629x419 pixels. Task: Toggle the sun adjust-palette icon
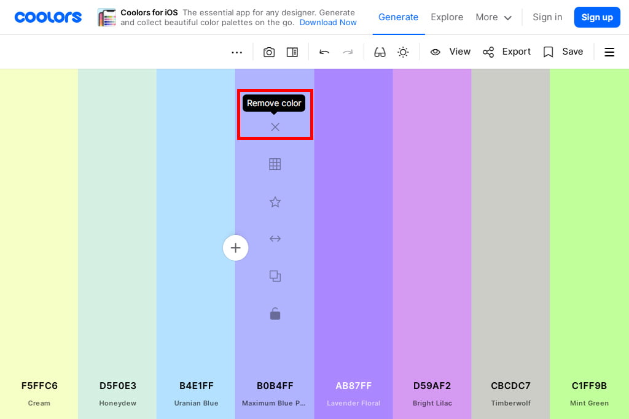[403, 52]
